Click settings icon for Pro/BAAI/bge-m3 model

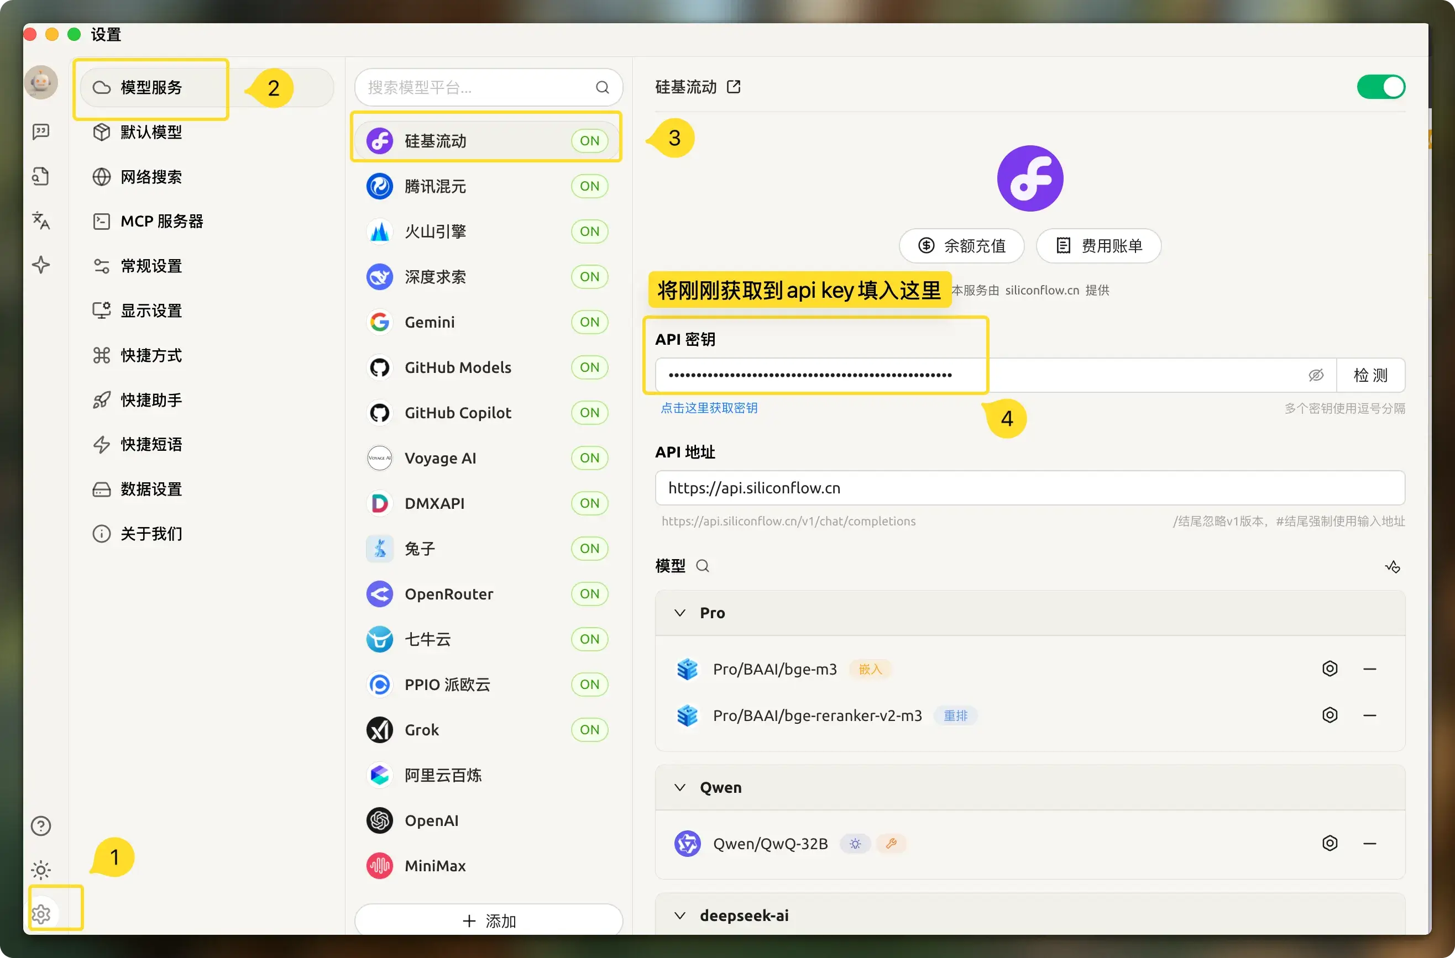(x=1330, y=669)
